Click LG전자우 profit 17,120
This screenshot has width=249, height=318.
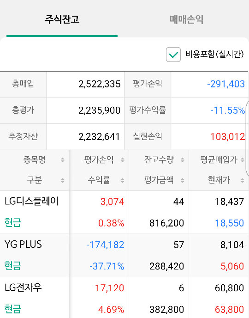coord(109,288)
